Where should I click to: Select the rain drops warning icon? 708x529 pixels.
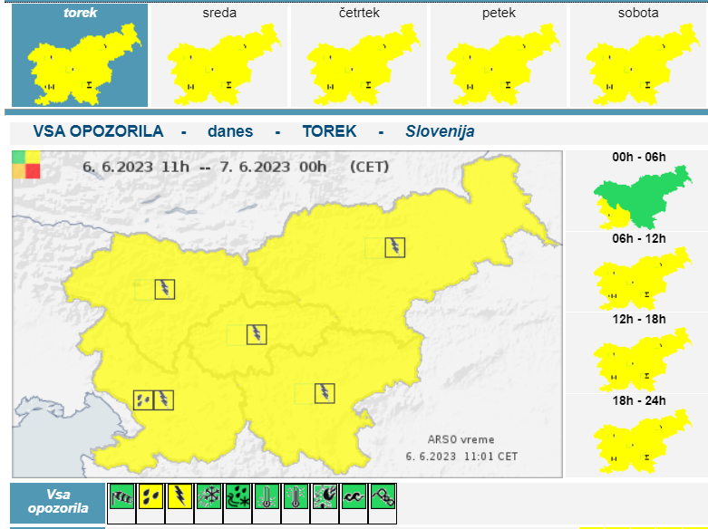[150, 497]
